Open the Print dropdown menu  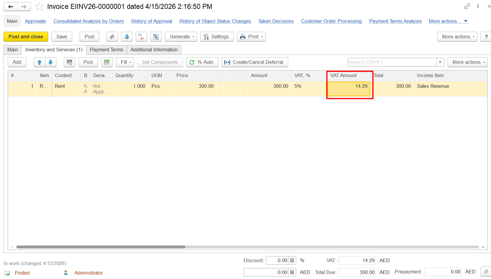tap(251, 37)
